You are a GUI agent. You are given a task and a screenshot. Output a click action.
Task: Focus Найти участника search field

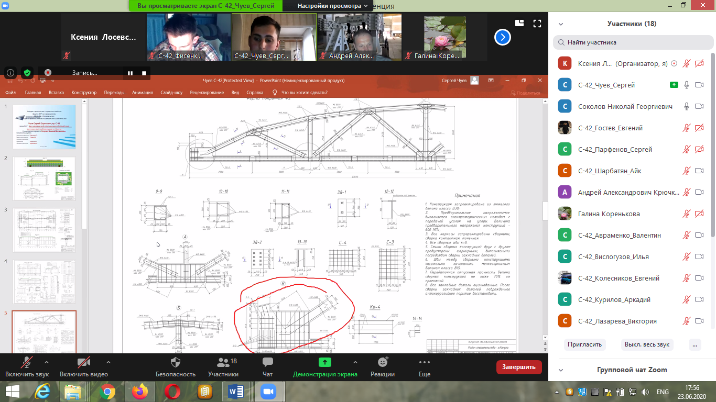(633, 42)
